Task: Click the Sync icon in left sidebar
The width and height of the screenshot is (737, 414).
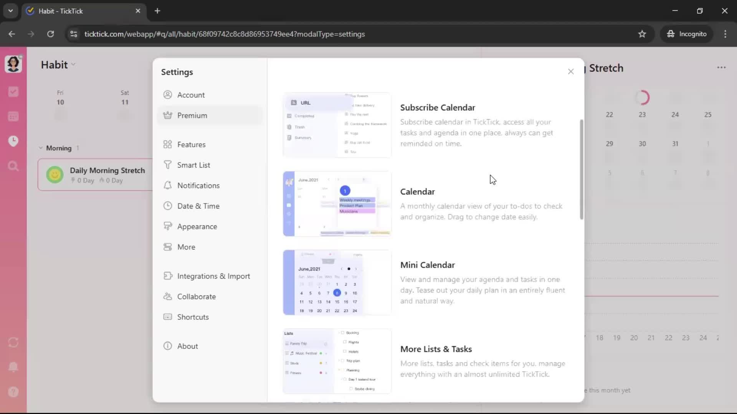Action: 13,342
